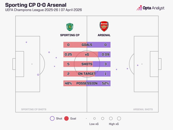This screenshot has width=173, height=130.
Task: Click the purple Shot circle in legend
Action: pos(52,119)
